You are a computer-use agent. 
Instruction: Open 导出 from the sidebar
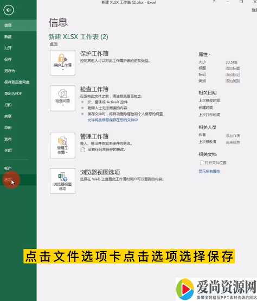18,128
